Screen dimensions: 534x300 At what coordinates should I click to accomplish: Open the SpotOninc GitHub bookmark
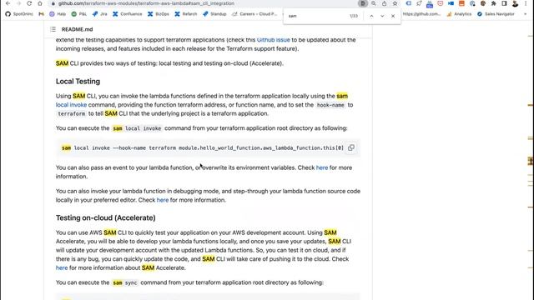point(19,14)
